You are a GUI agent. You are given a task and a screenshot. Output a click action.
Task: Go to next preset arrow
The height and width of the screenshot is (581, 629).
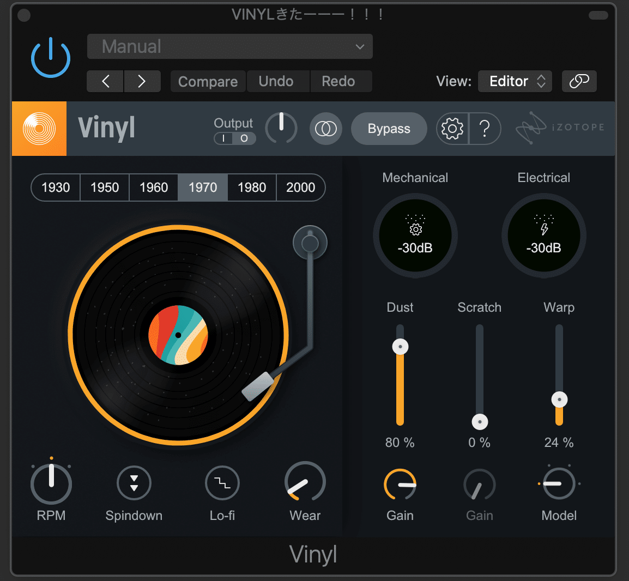[x=142, y=81]
